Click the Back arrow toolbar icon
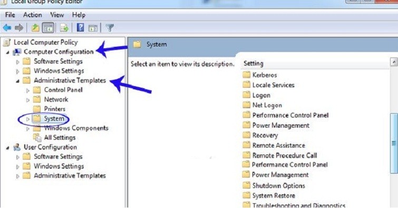The height and width of the screenshot is (208, 398). pyautogui.click(x=7, y=28)
